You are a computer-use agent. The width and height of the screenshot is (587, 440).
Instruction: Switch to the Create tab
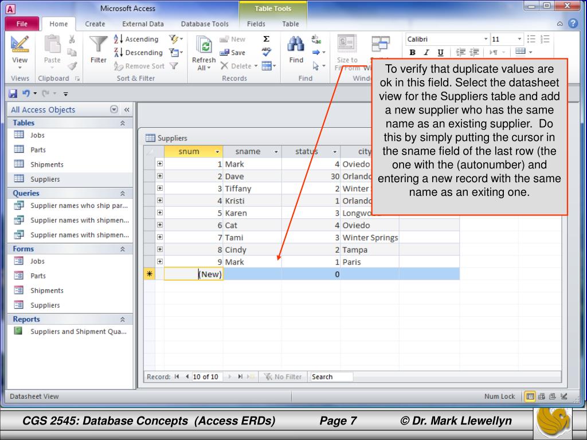point(95,23)
